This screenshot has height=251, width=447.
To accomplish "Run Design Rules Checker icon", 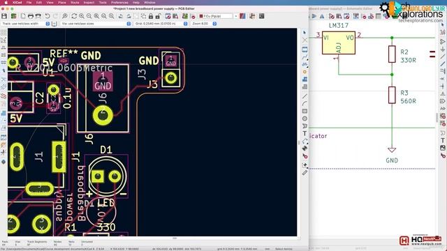I will (x=193, y=16).
